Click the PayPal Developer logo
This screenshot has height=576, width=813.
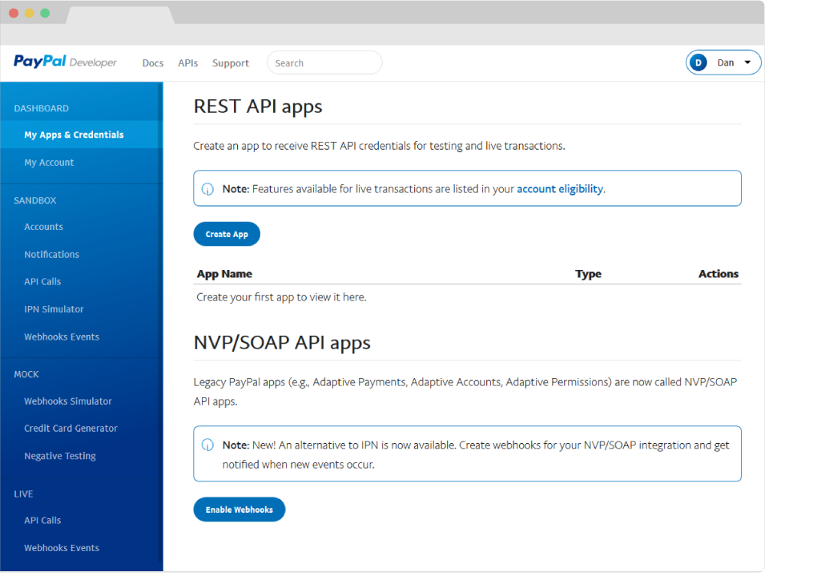(65, 62)
